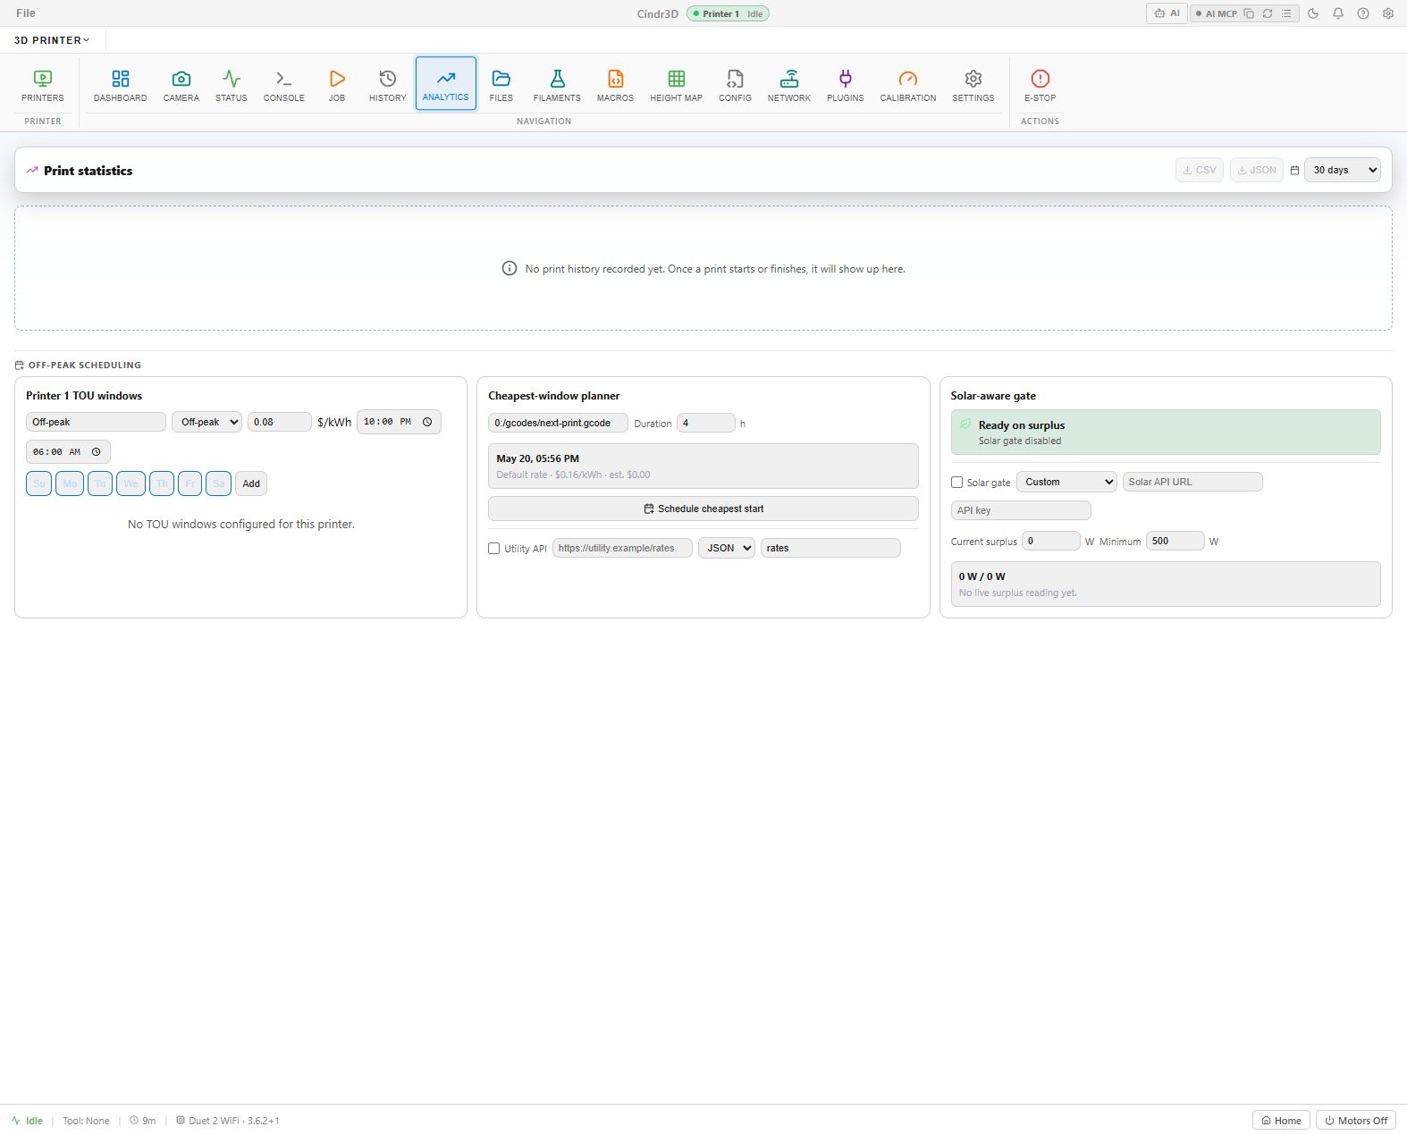1407x1135 pixels.
Task: Toggle Thursday in TOU window days
Action: coord(162,483)
